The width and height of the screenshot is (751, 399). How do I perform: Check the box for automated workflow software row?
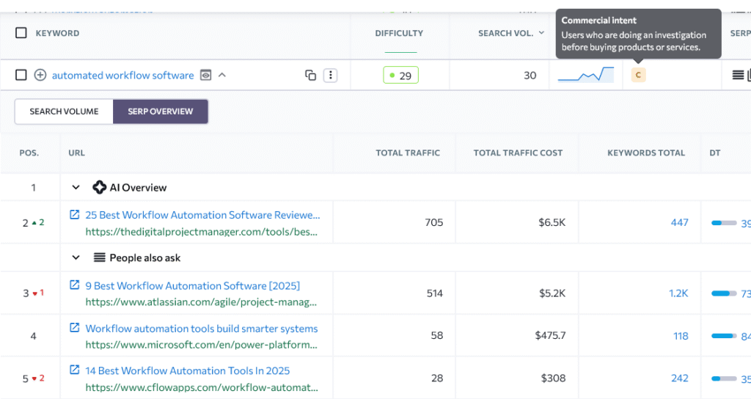(21, 76)
